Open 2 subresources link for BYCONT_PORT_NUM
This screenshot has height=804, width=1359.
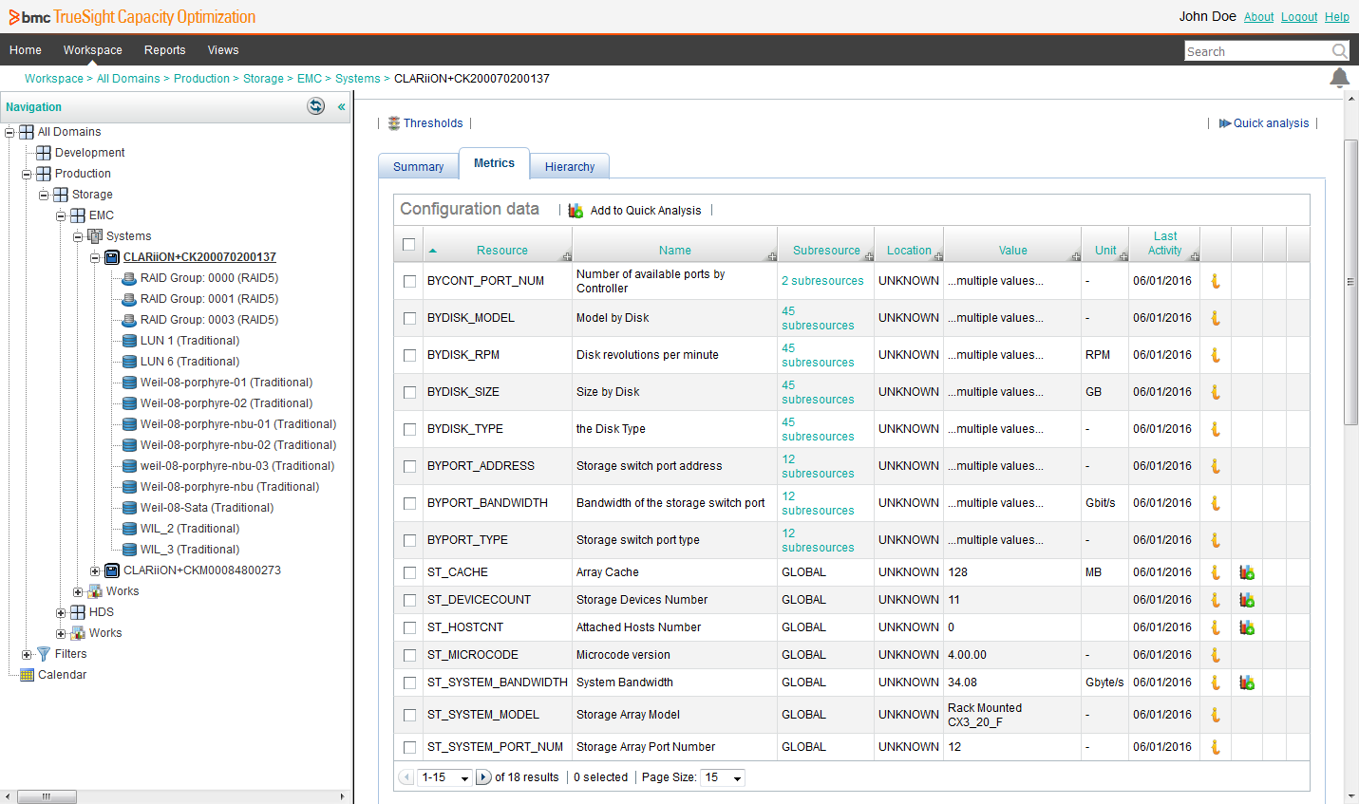(x=822, y=281)
